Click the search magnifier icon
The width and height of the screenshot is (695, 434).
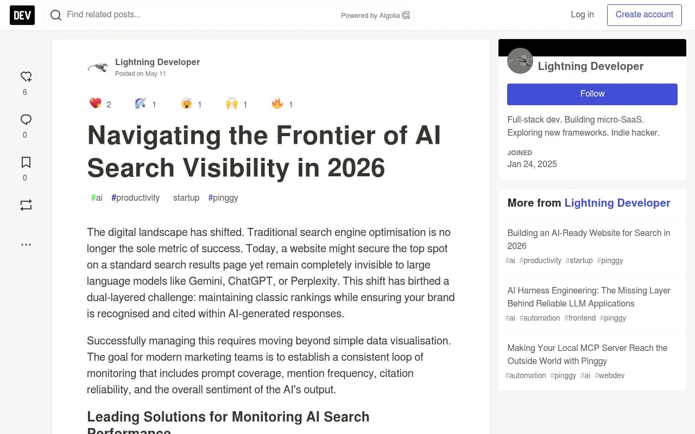[56, 15]
